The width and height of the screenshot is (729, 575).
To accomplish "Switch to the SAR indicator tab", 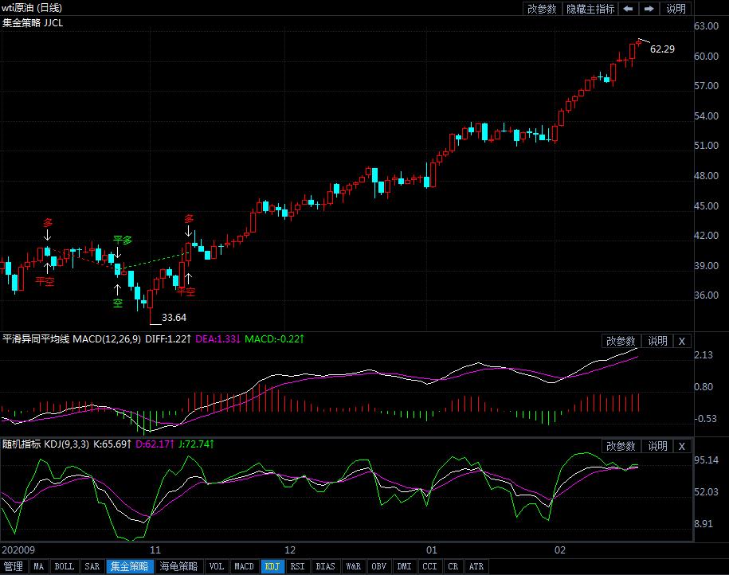I will pos(92,567).
